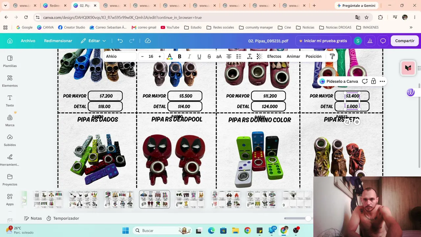The width and height of the screenshot is (421, 237).
Task: Open the Windows Start menu
Action: click(125, 230)
